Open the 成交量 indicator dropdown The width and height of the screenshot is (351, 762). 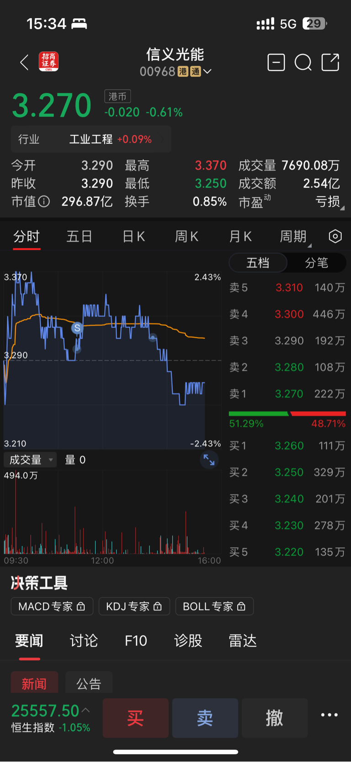(30, 460)
